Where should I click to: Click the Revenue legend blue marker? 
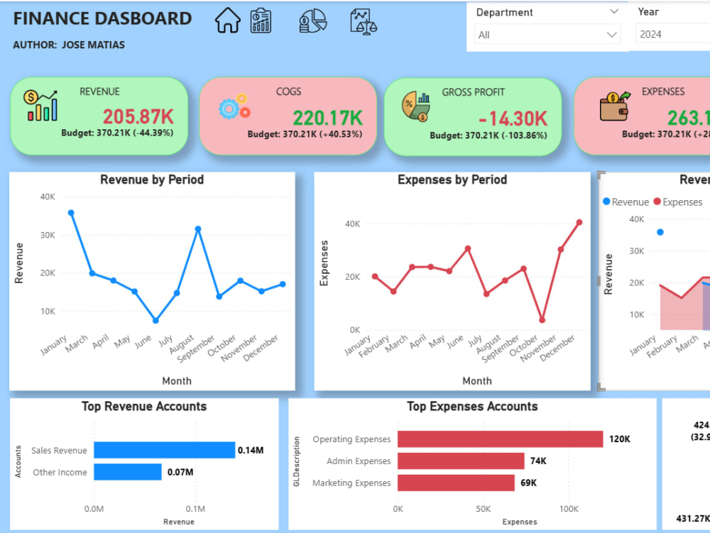point(606,202)
